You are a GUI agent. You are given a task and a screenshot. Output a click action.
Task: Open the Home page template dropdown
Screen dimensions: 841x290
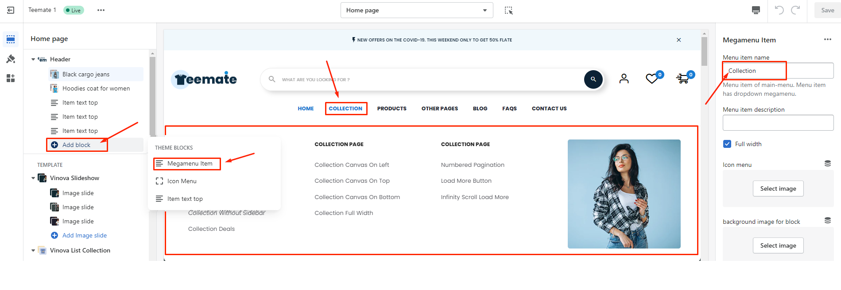[416, 10]
